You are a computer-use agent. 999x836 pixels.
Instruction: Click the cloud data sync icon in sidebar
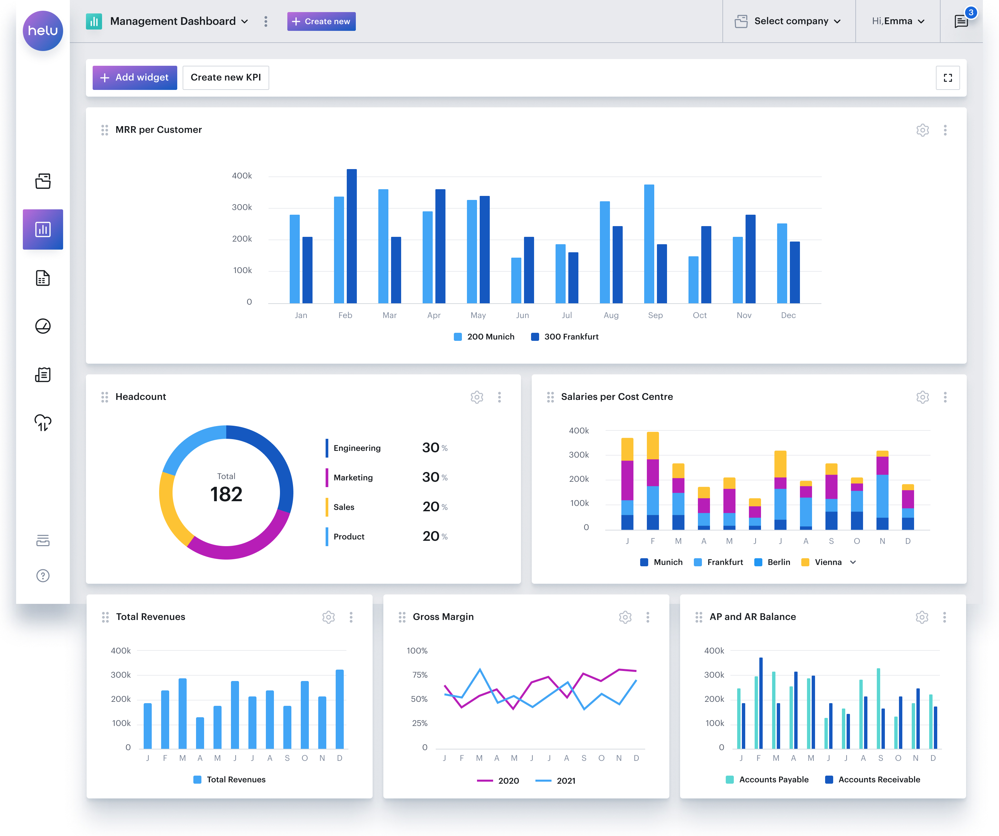tap(43, 423)
